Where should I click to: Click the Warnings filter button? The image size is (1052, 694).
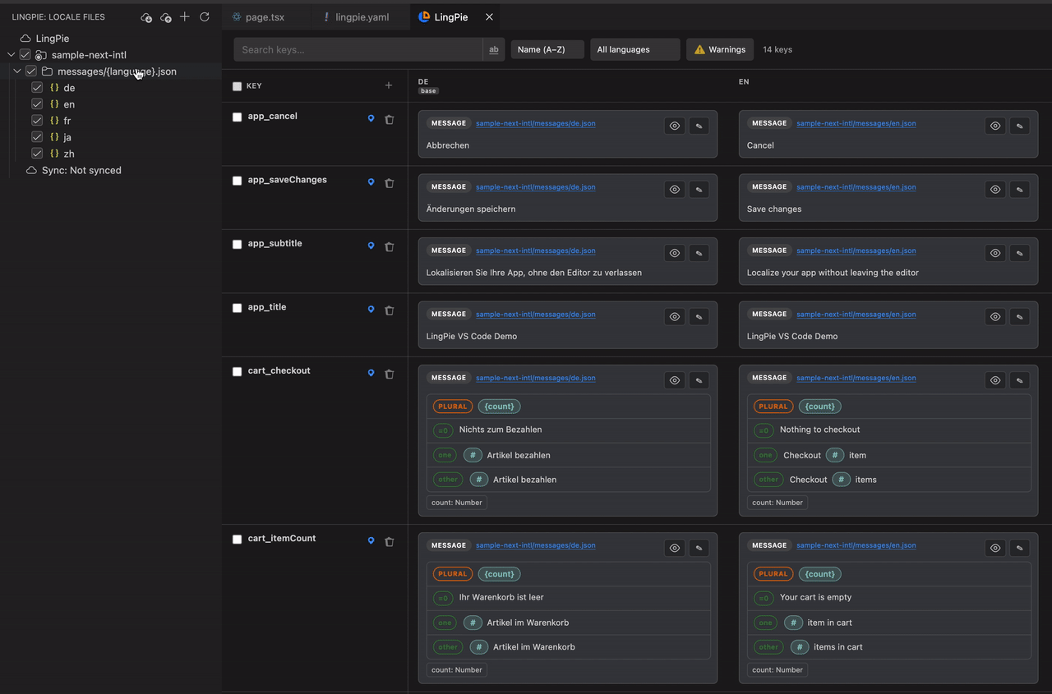(720, 49)
